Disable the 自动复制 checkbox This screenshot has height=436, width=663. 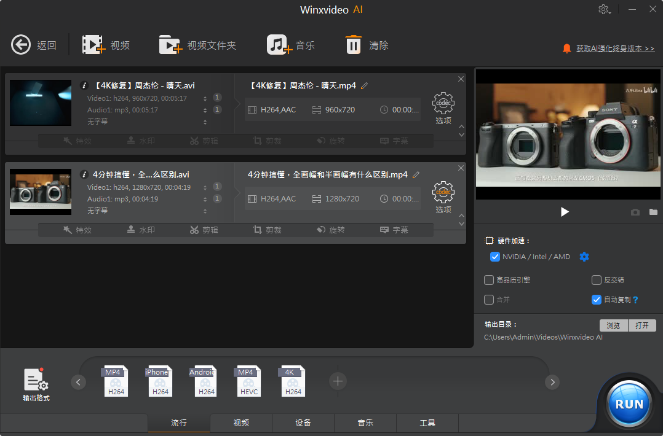point(596,300)
